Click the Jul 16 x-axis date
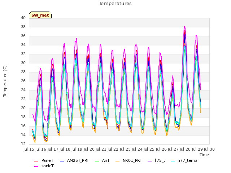Screen dimensions: 231x173 coord(41,149)
